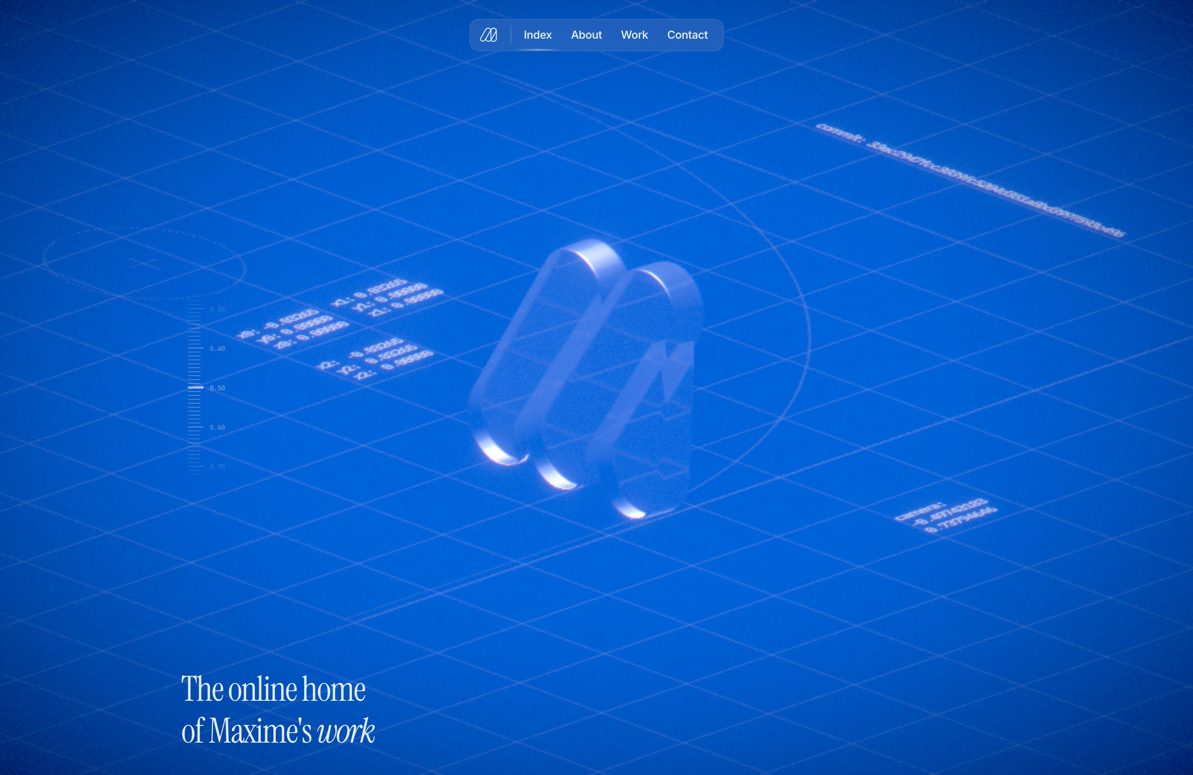
Task: Open the Work page
Action: (634, 35)
